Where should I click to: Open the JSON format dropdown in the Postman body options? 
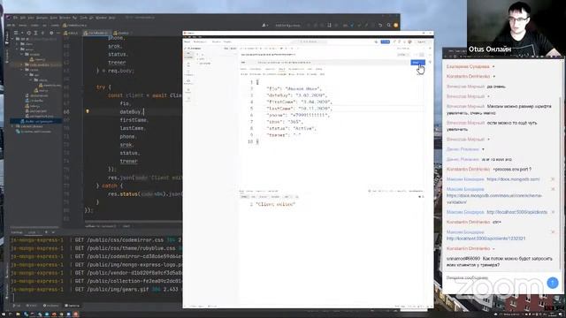[x=323, y=74]
